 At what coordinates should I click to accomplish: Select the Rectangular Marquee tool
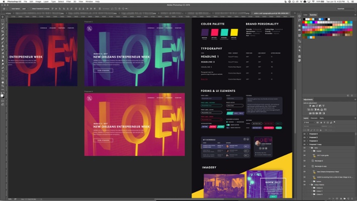(x=3, y=21)
